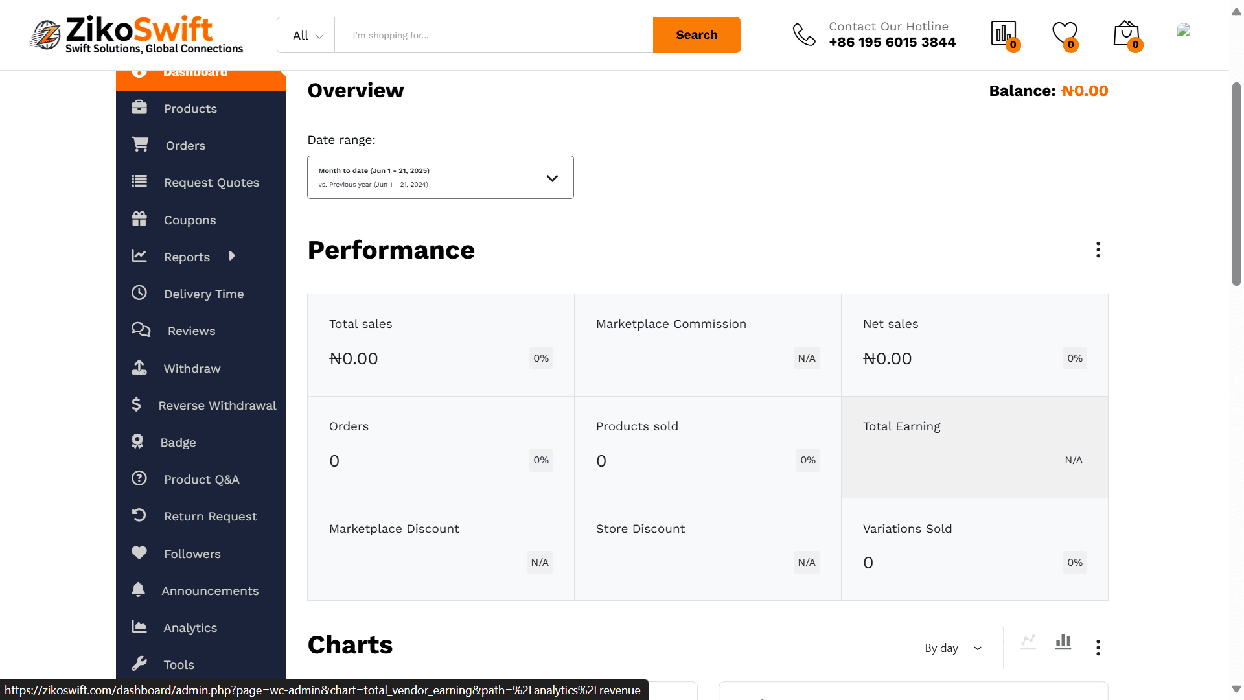Screen dimensions: 1244x700
Task: Click the Reports line chart icon
Action: coord(139,256)
